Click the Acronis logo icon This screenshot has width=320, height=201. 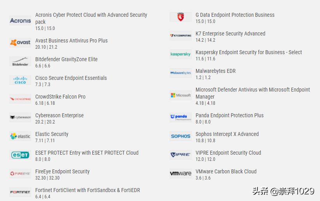[x=20, y=21]
